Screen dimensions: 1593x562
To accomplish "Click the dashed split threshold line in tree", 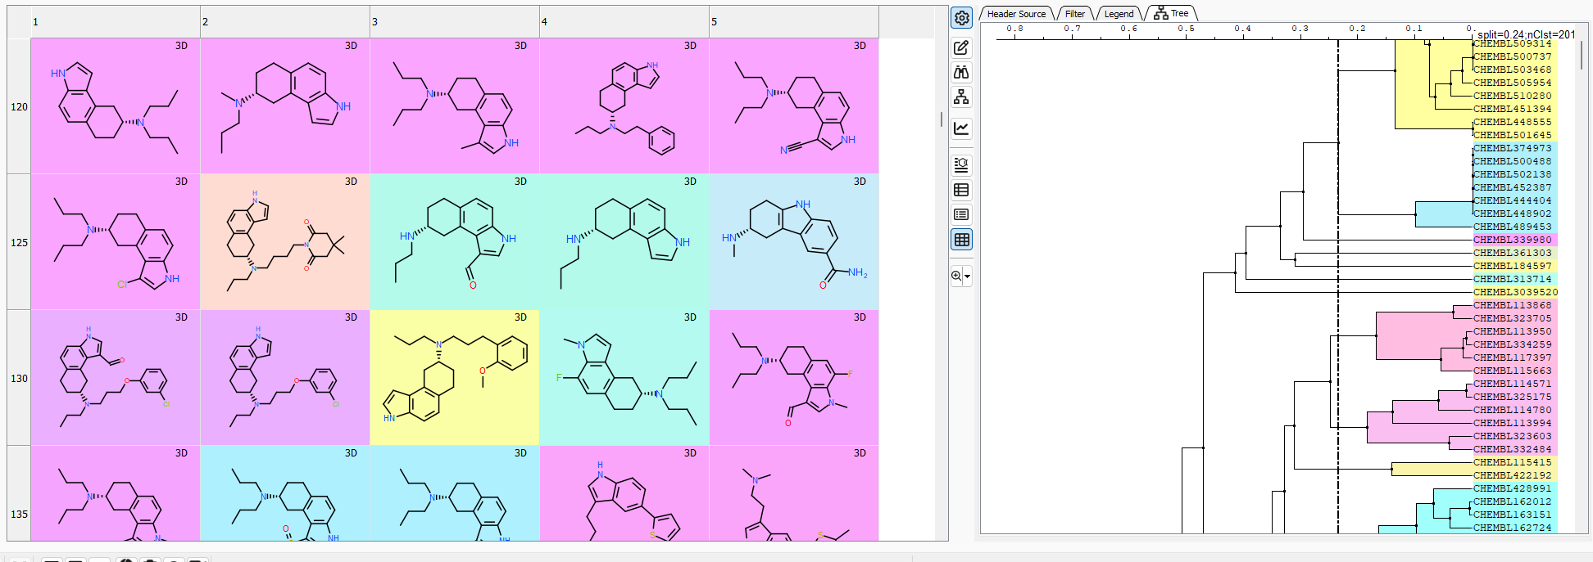I will pos(1338,286).
